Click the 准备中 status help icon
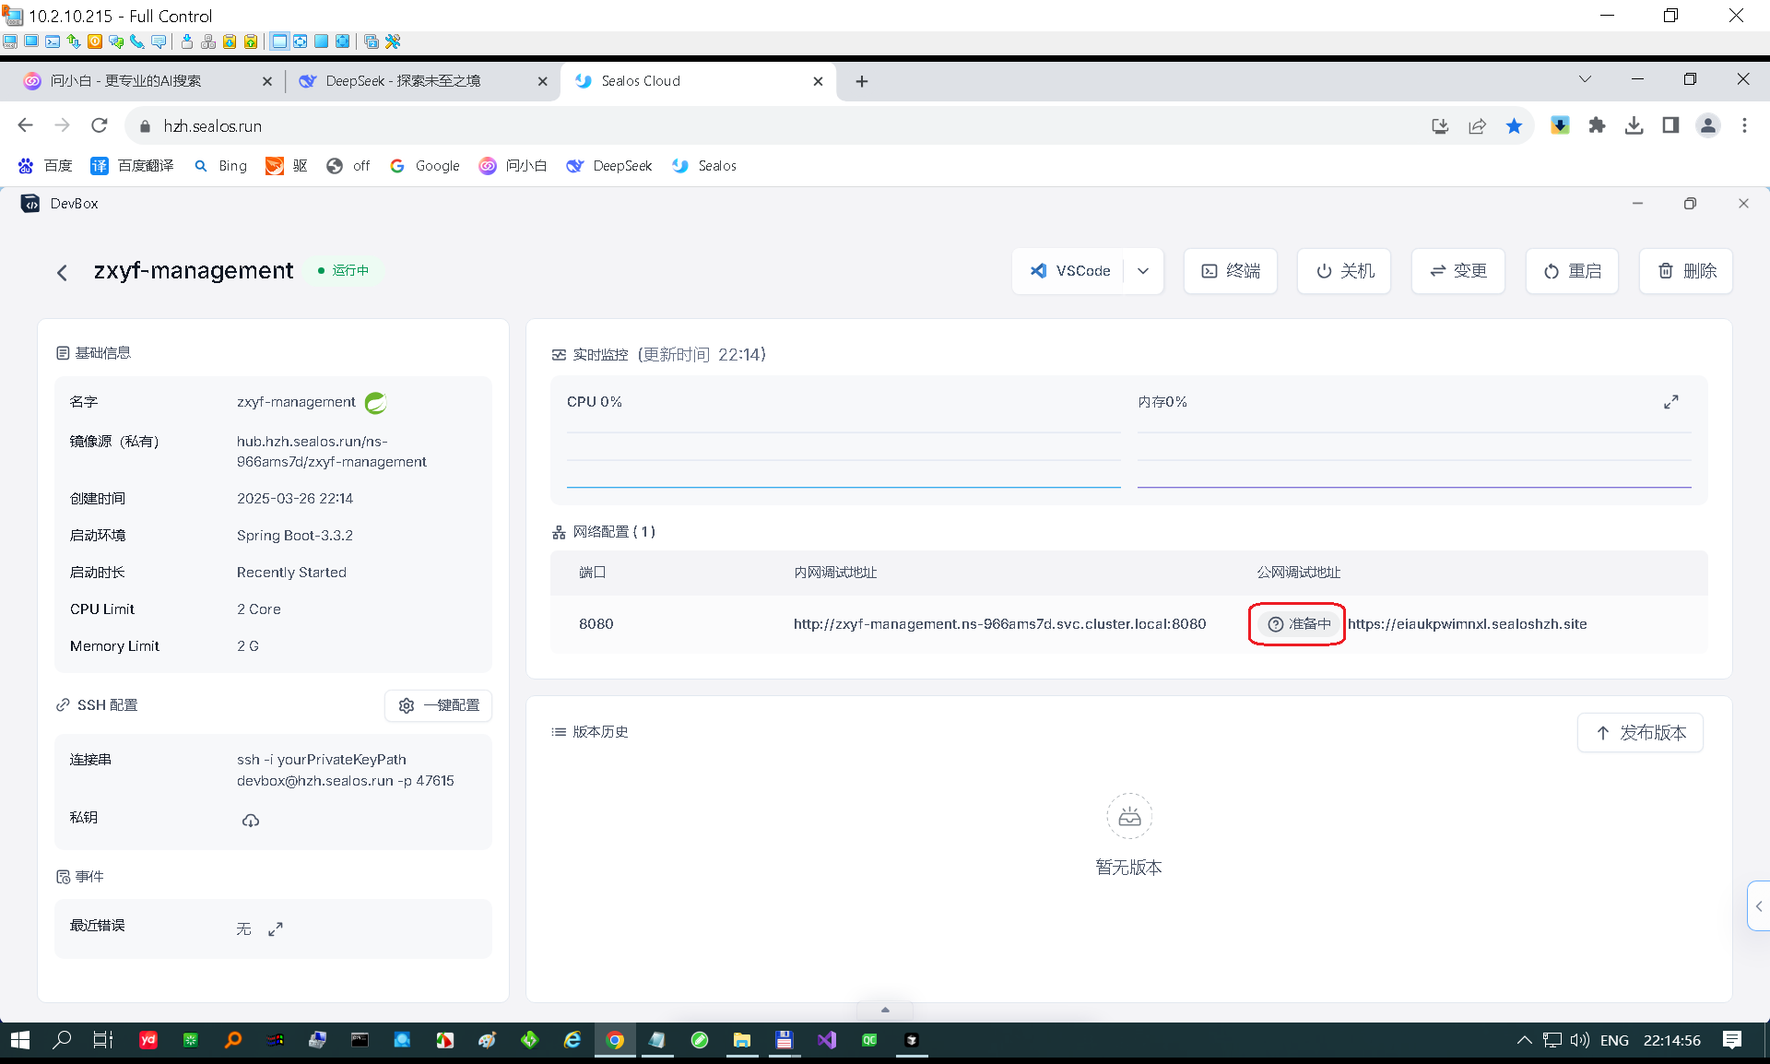 tap(1276, 624)
